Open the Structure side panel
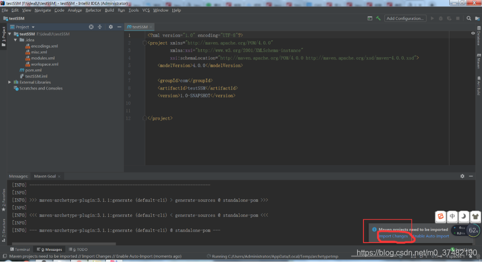482x262 pixels. (x=3, y=230)
